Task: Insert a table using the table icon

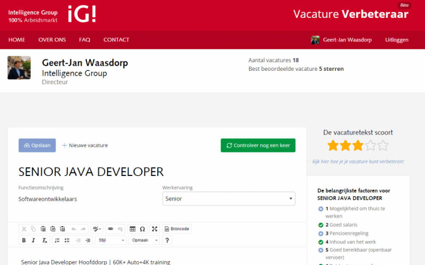Action: point(133,229)
